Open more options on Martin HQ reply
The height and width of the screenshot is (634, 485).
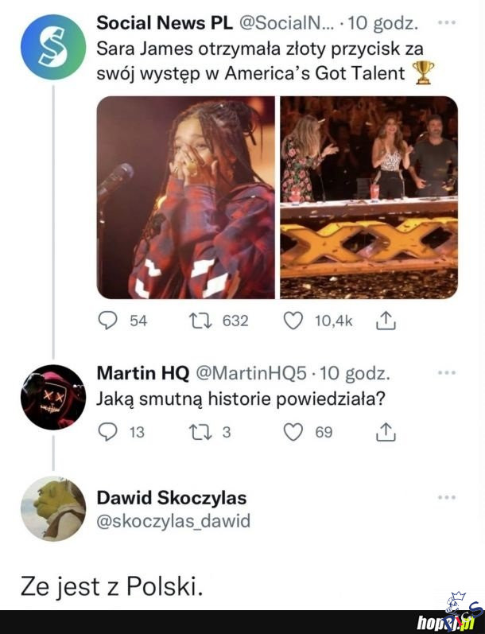447,372
